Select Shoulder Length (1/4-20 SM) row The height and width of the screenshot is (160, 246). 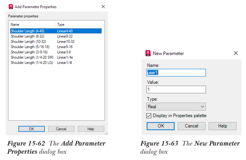click(x=56, y=57)
